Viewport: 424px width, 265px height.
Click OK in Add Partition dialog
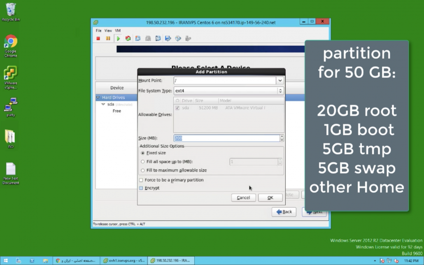270,198
